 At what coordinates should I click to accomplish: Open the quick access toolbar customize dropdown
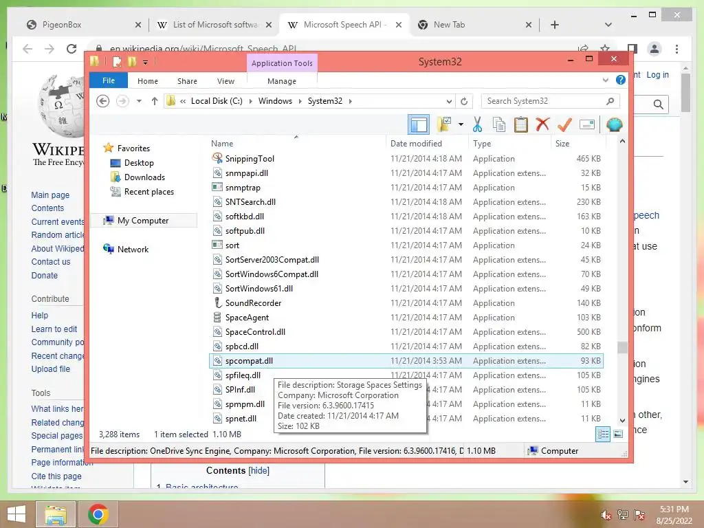(146, 62)
